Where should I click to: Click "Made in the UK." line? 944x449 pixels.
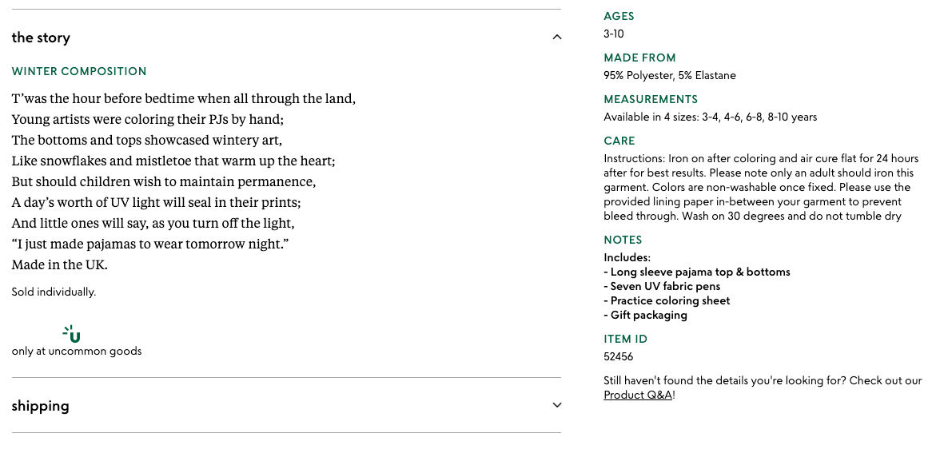tap(59, 264)
